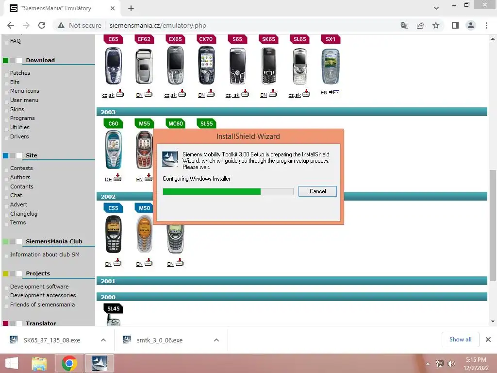Open Menu icons link
This screenshot has height=373, width=497.
24,91
